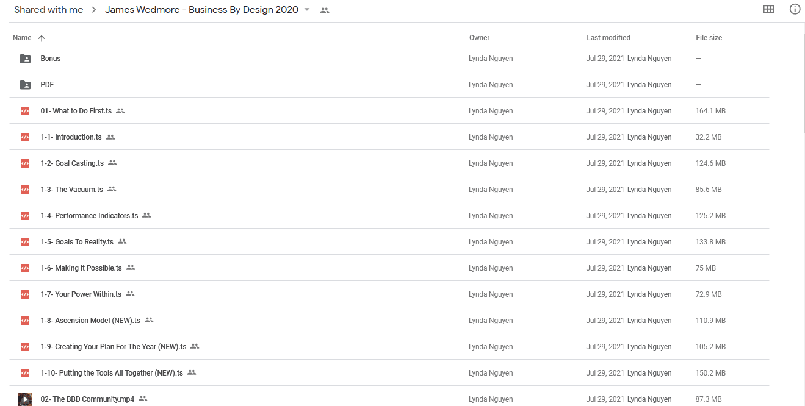Select the 1-10- Putting the Tools All Together (NEW).ts row
Viewport: 805px width, 406px height.
(389, 373)
